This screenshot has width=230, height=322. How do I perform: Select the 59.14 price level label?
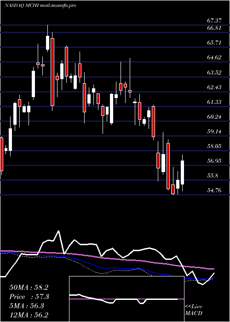214,131
